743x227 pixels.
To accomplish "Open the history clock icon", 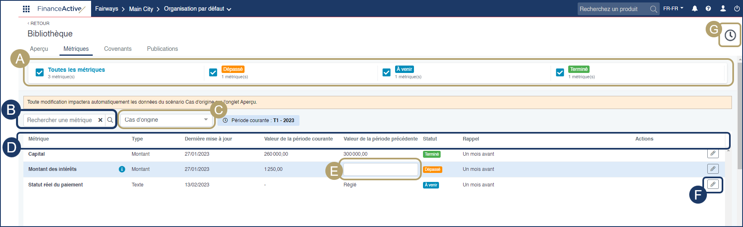I will (730, 35).
